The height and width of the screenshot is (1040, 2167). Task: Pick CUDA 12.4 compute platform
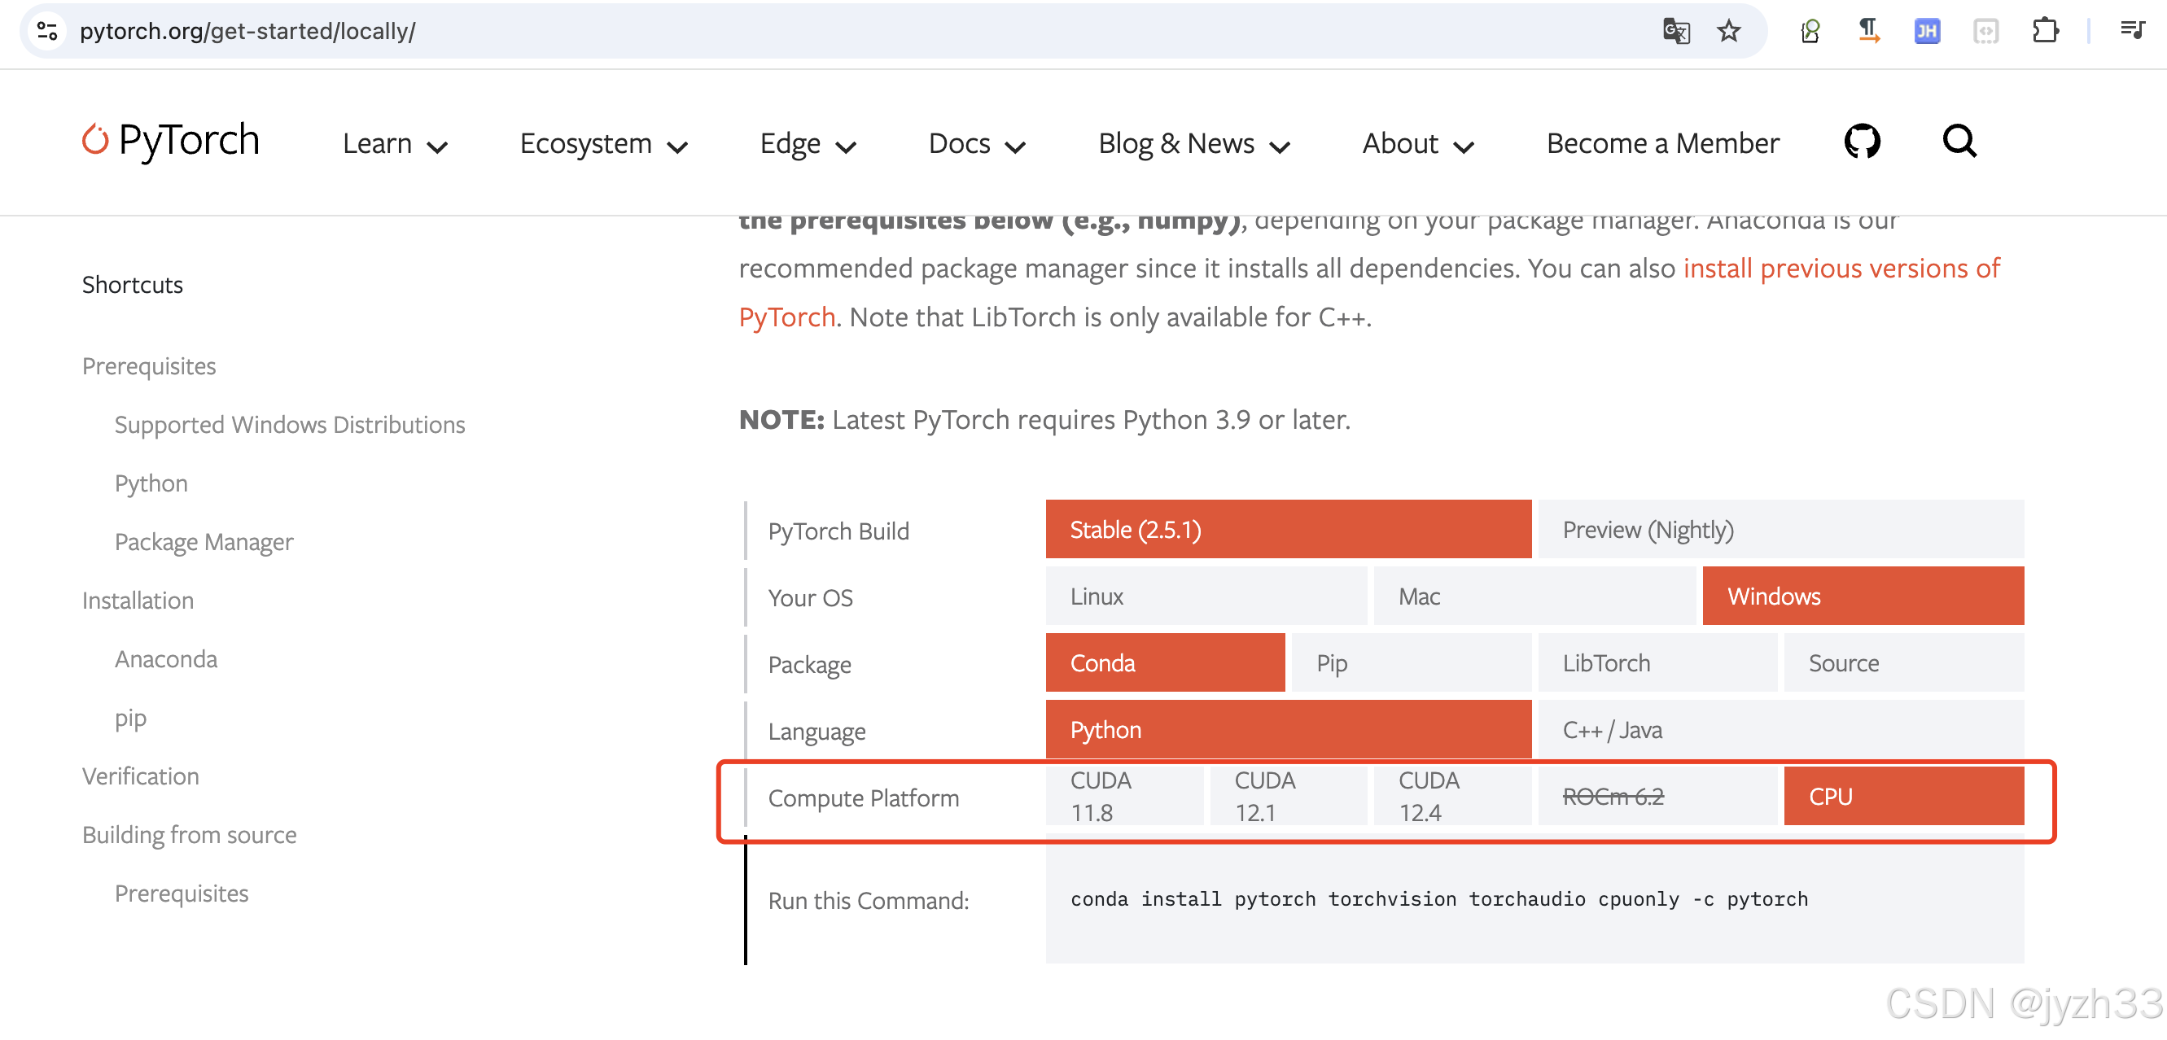(x=1451, y=795)
